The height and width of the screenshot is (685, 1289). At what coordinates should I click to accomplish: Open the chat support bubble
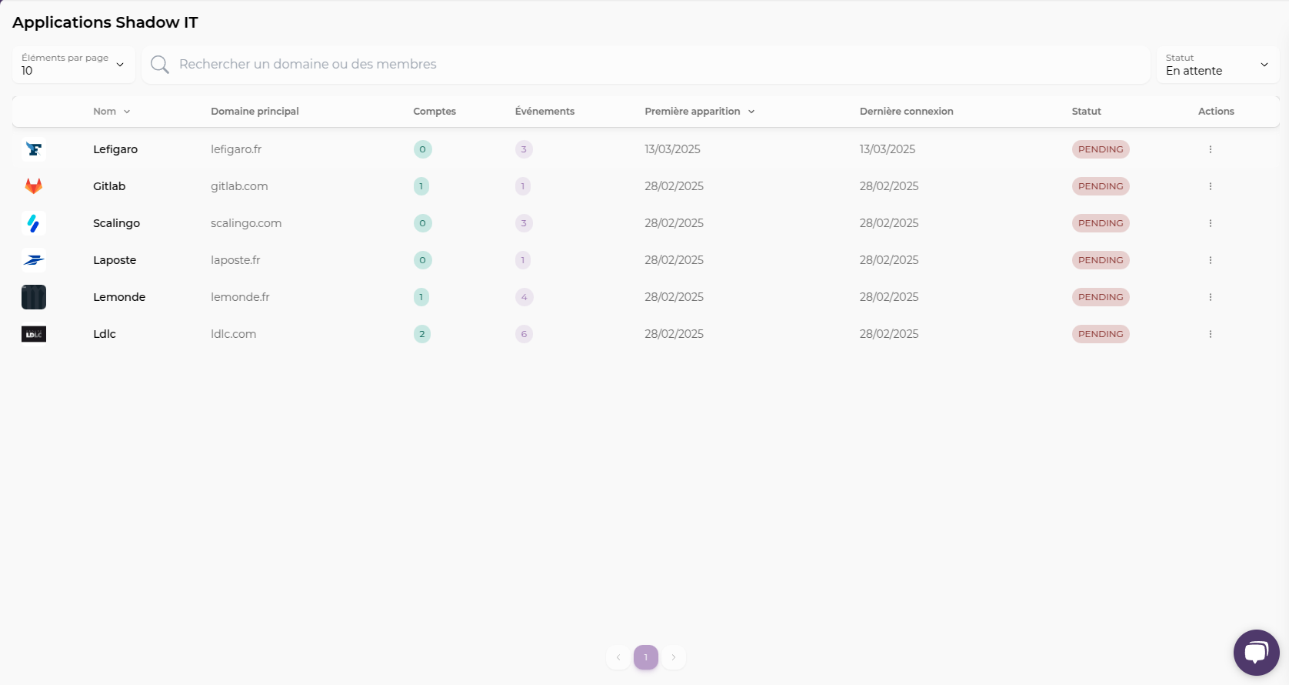click(1256, 653)
